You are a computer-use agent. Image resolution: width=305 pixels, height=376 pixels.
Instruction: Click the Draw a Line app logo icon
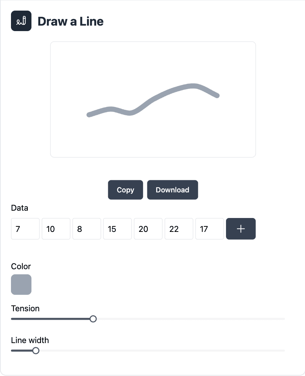pyautogui.click(x=21, y=21)
